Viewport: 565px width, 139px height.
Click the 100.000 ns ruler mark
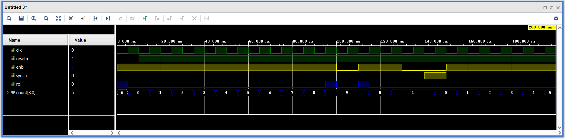coord(348,41)
